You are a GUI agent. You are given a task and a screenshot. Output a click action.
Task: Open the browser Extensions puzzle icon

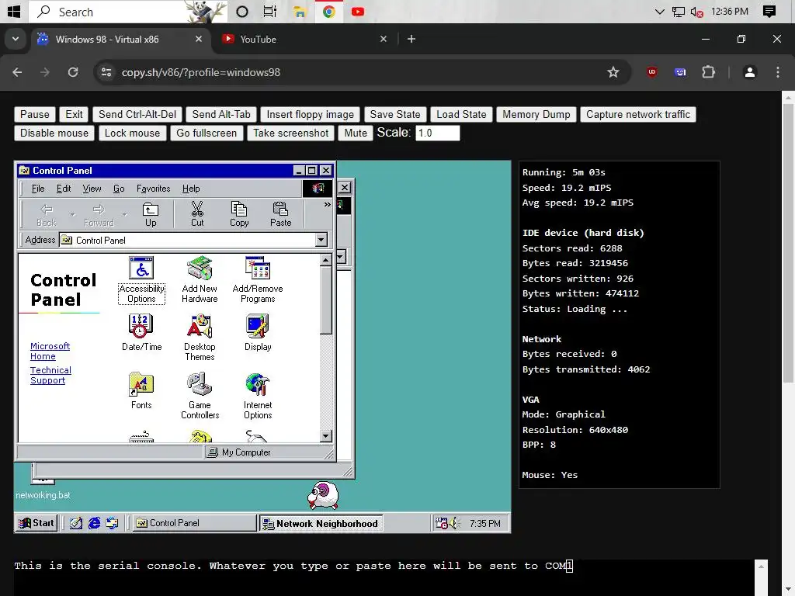point(708,72)
